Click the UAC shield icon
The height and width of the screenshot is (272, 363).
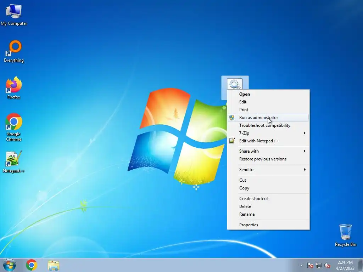click(x=232, y=118)
